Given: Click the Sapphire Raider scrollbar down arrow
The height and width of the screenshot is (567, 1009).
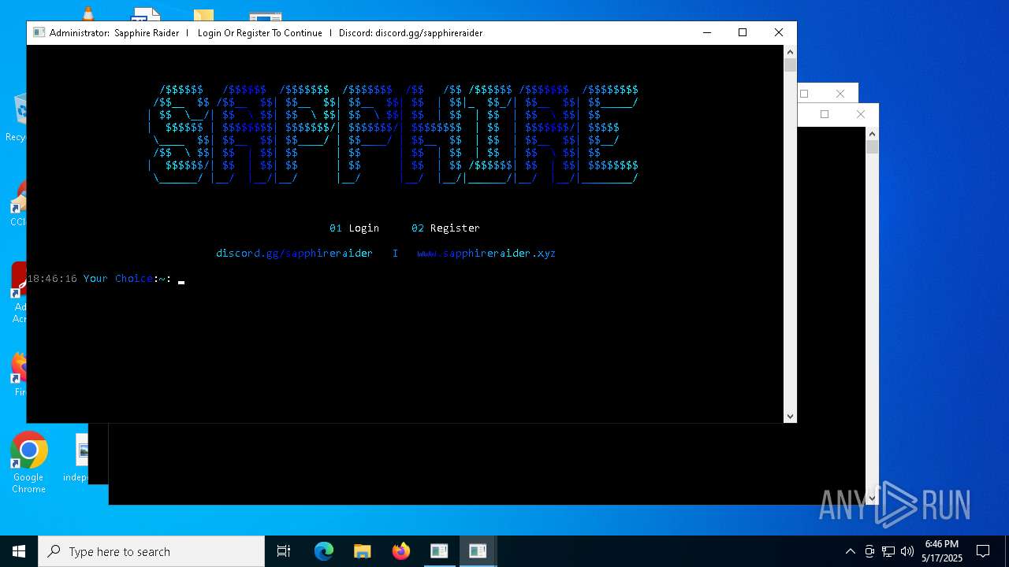Looking at the screenshot, I should 791,417.
